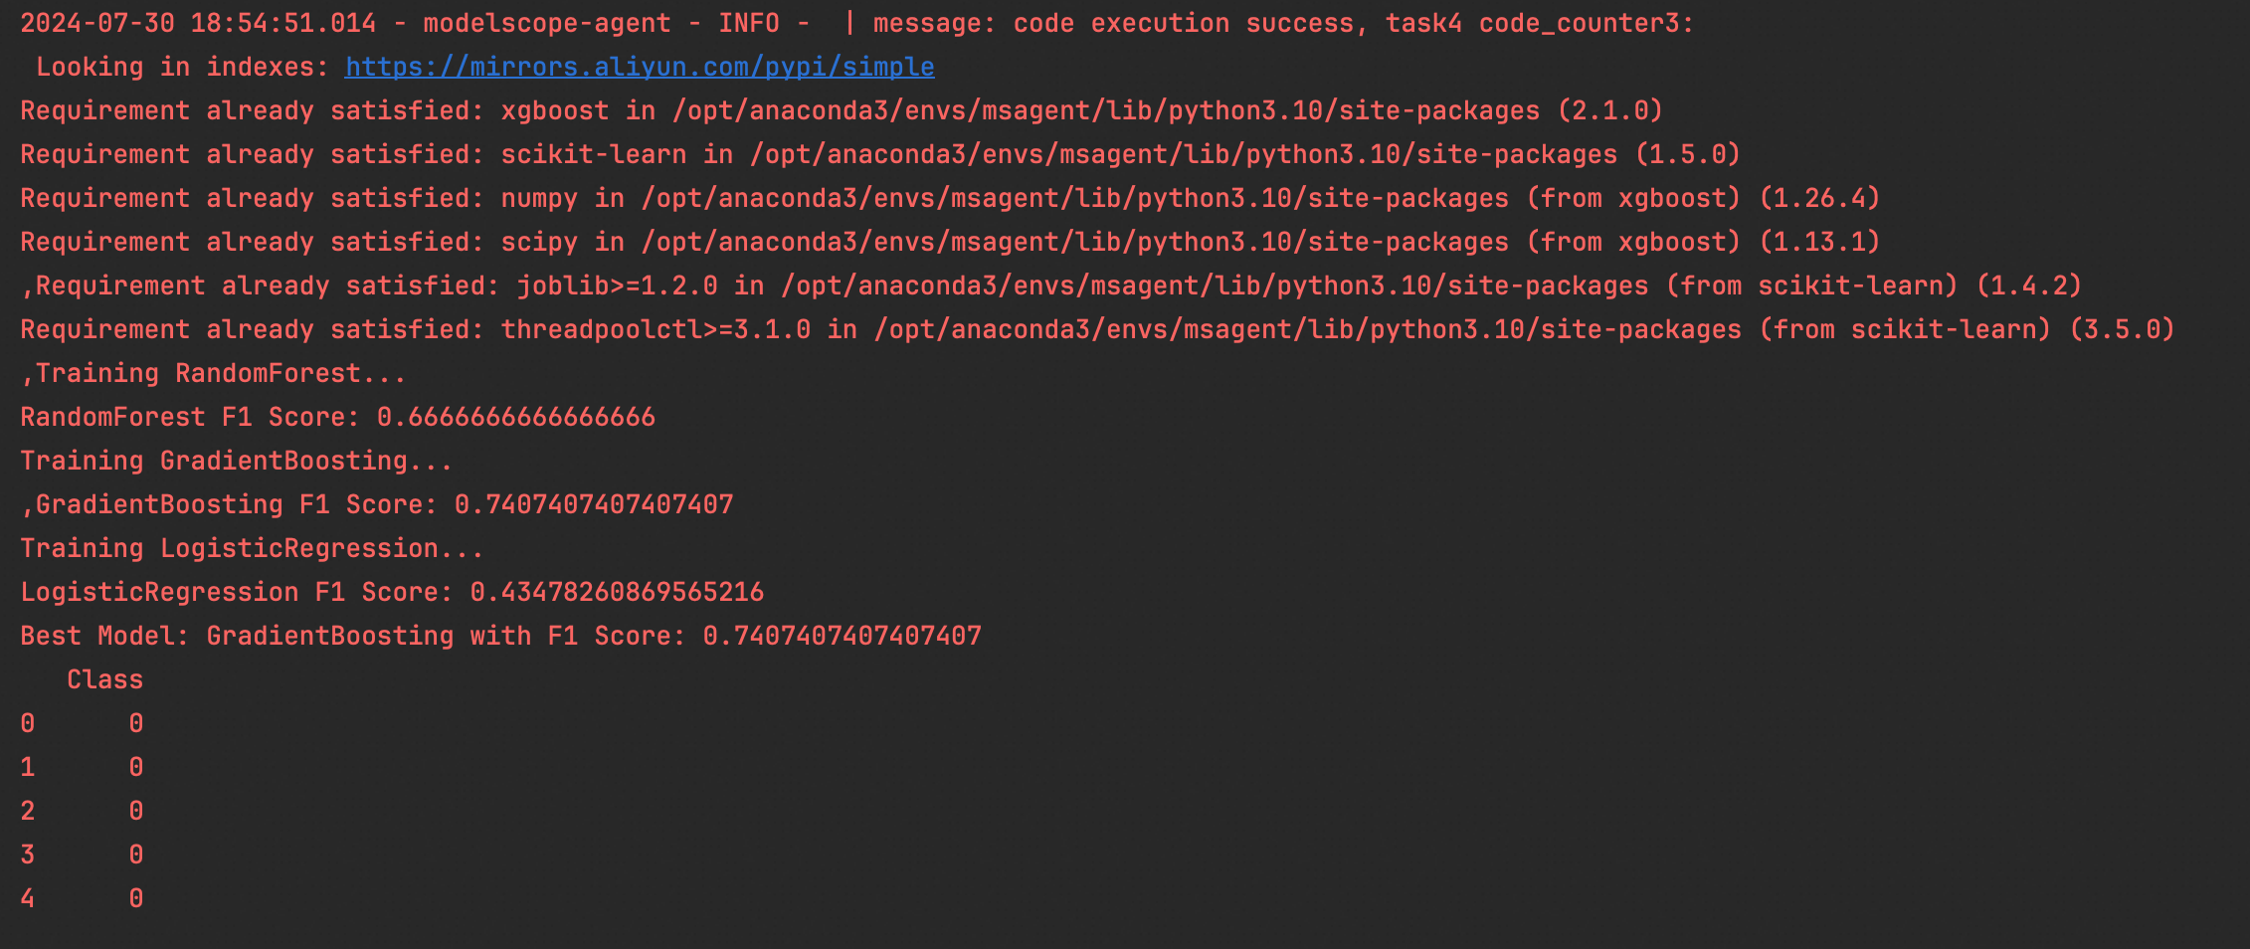
Task: Click the 'Training LogisticRegression...' line
Action: [252, 548]
